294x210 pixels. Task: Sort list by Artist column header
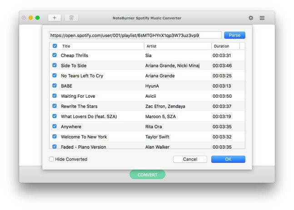(177, 46)
